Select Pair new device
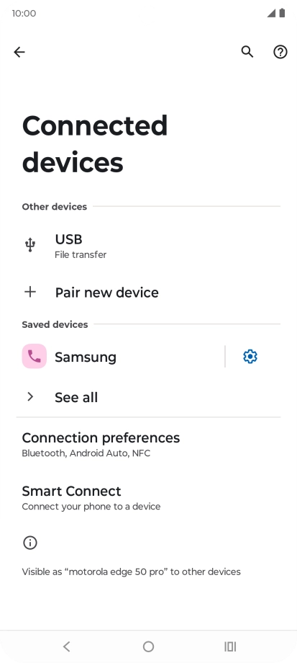The image size is (297, 663). click(x=148, y=292)
